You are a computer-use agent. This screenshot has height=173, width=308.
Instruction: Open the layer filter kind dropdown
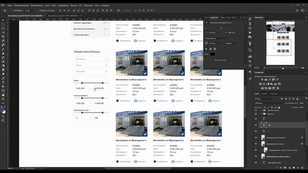[264, 99]
